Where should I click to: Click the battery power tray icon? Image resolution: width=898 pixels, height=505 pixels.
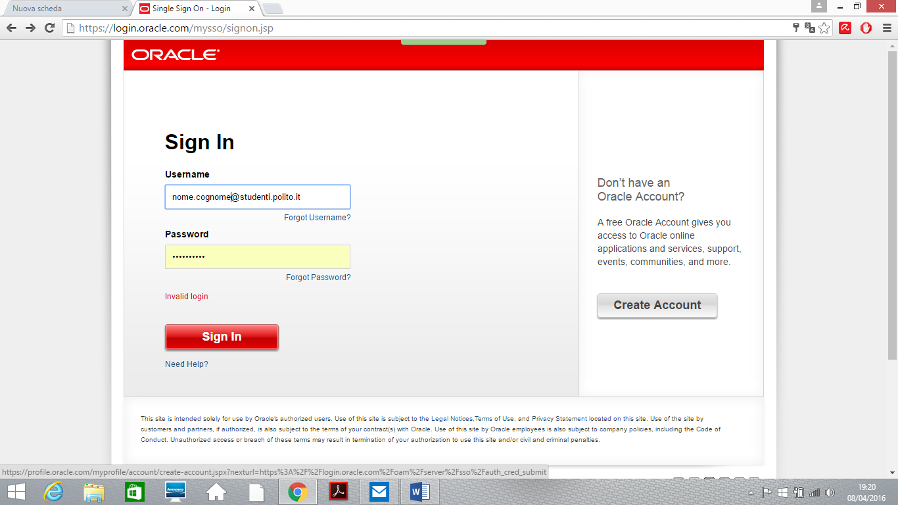799,493
